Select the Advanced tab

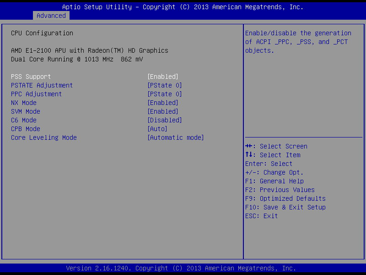(x=51, y=16)
